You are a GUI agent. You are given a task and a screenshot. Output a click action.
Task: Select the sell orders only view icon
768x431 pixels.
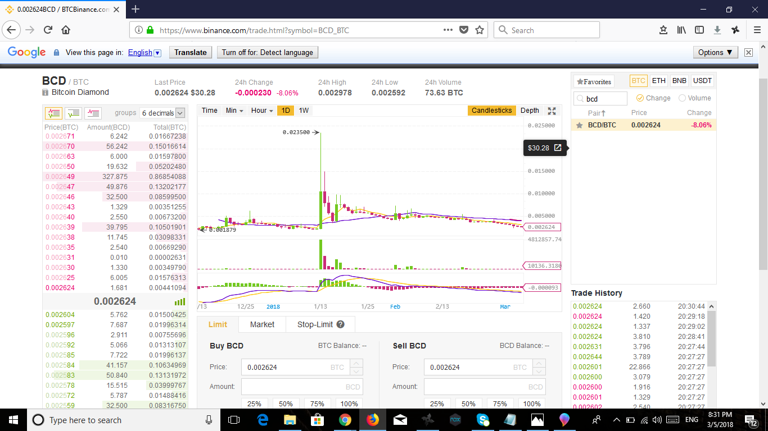[x=93, y=113]
